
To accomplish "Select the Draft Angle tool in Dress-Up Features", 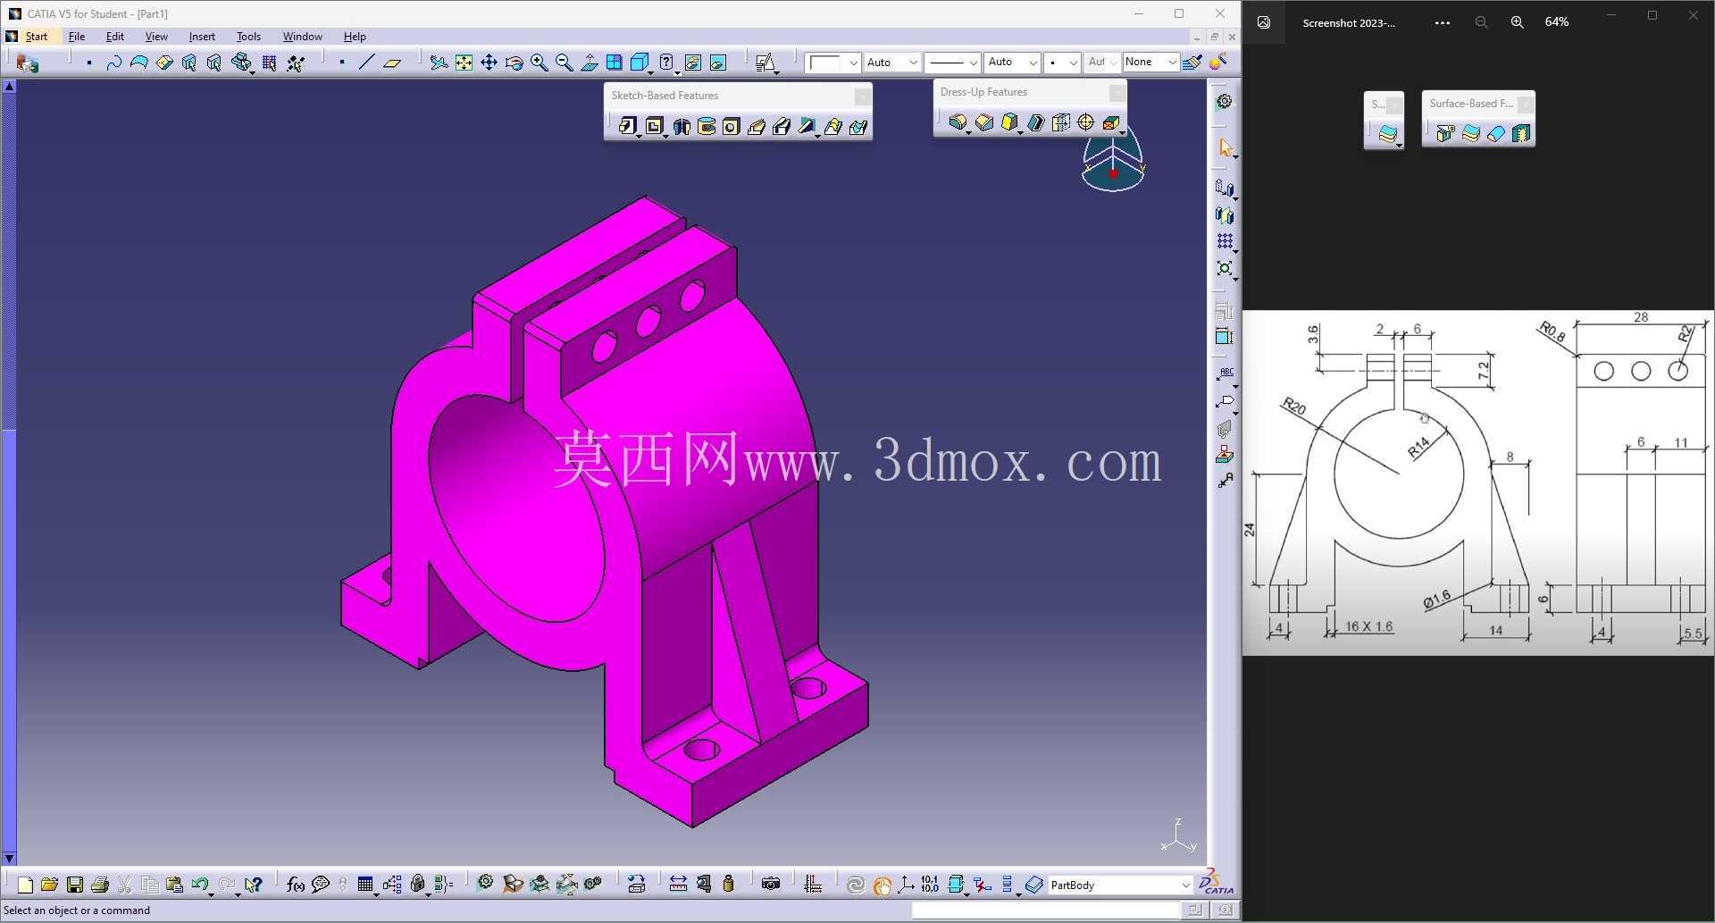I will (x=1009, y=122).
